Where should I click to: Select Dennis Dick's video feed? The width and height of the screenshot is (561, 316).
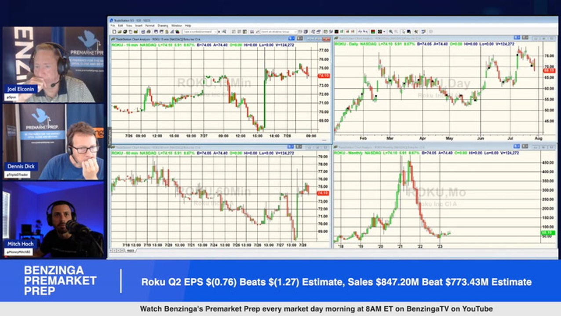pyautogui.click(x=54, y=142)
